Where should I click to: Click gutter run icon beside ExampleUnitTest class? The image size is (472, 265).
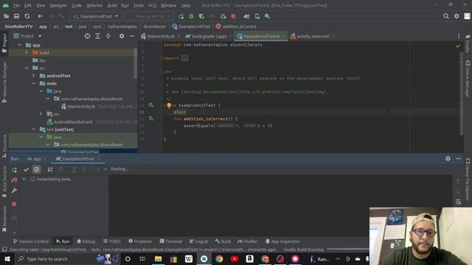click(150, 105)
